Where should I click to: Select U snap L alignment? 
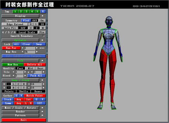(x=13, y=84)
